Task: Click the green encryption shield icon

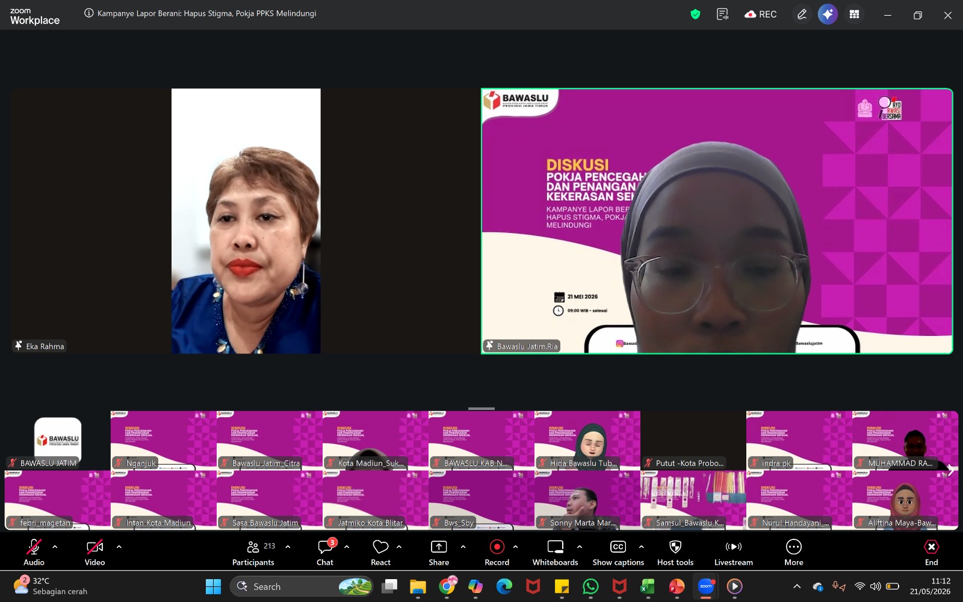Action: (x=695, y=14)
